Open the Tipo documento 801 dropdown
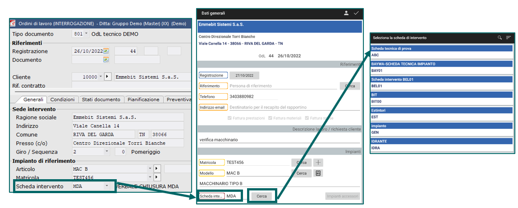This screenshot has width=518, height=208. [86, 34]
